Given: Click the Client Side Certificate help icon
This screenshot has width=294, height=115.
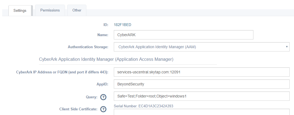Looking at the screenshot, I should click(103, 109).
